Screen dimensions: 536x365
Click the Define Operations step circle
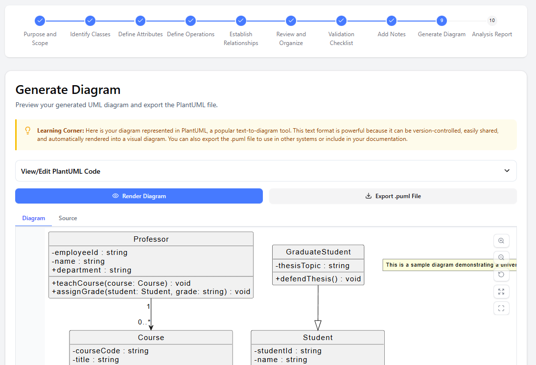click(190, 21)
